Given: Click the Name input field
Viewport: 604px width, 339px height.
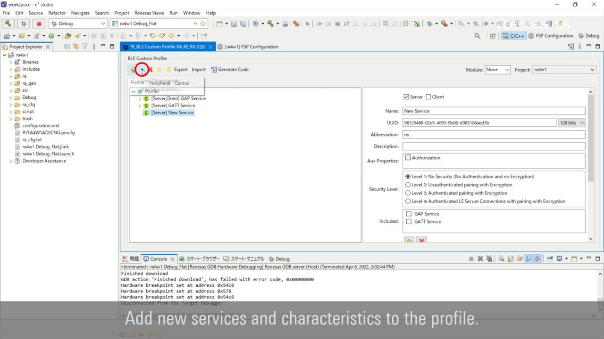Looking at the screenshot, I should [494, 111].
